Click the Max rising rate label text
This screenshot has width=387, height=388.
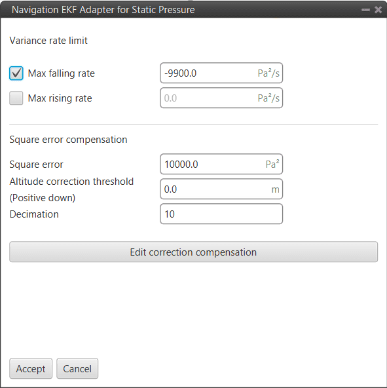click(60, 98)
